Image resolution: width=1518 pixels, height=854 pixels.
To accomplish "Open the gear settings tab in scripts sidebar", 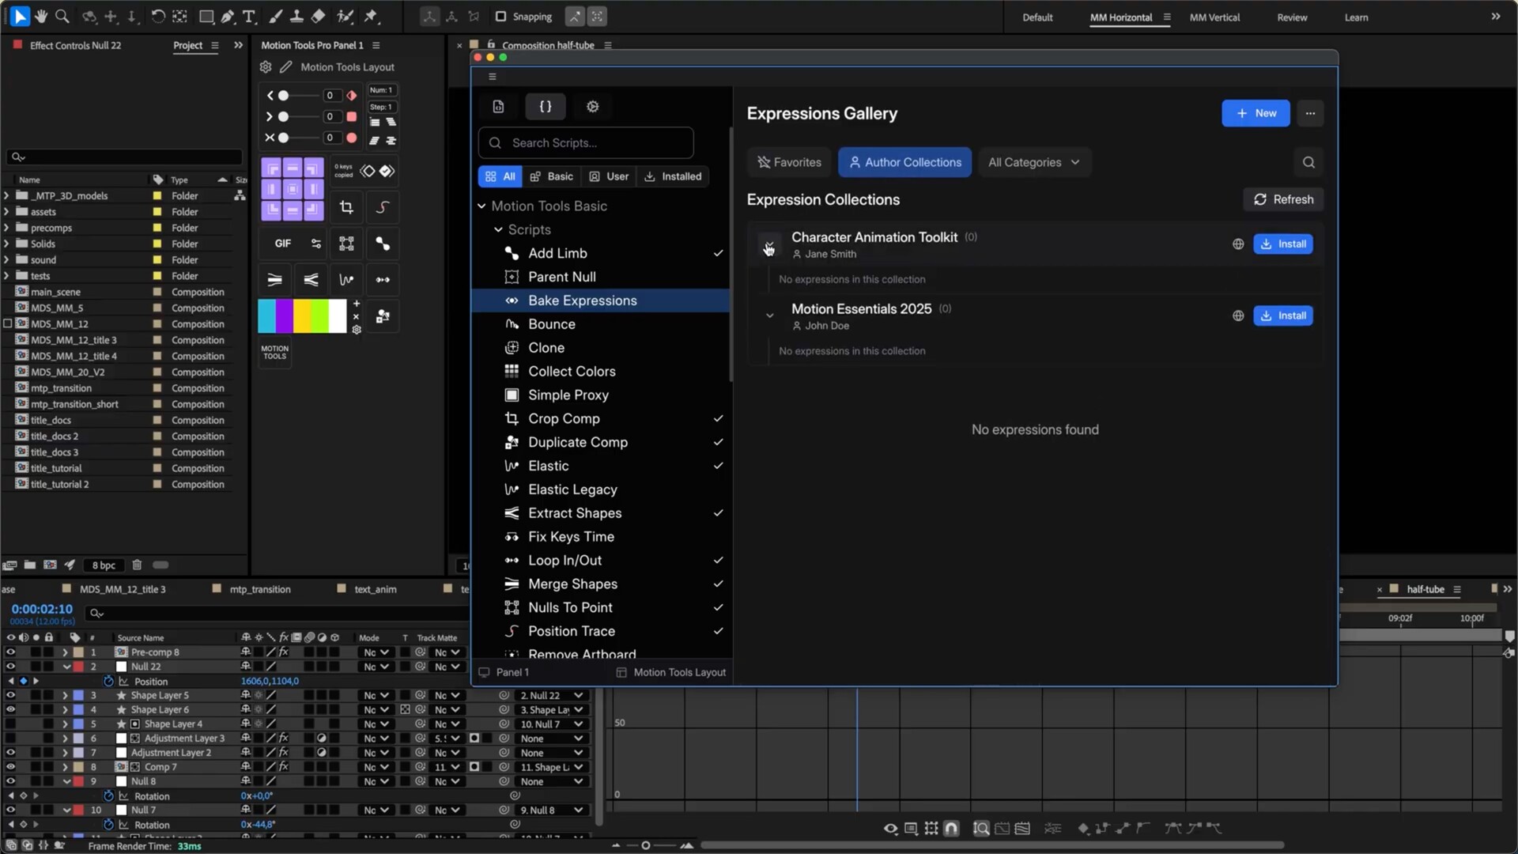I will coord(593,107).
